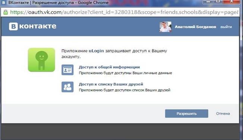The width and height of the screenshot is (243, 140).
Task: Maximize the Chrome popup window
Action: 218,1
